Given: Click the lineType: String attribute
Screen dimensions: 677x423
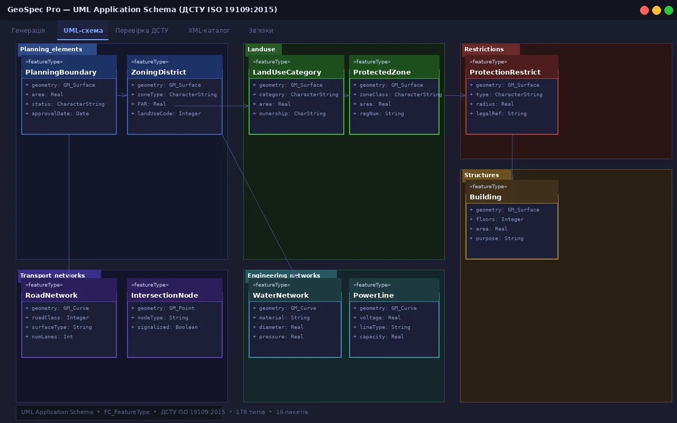Looking at the screenshot, I should [x=382, y=327].
